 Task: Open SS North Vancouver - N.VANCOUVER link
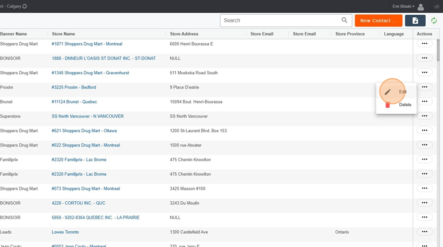pos(88,116)
